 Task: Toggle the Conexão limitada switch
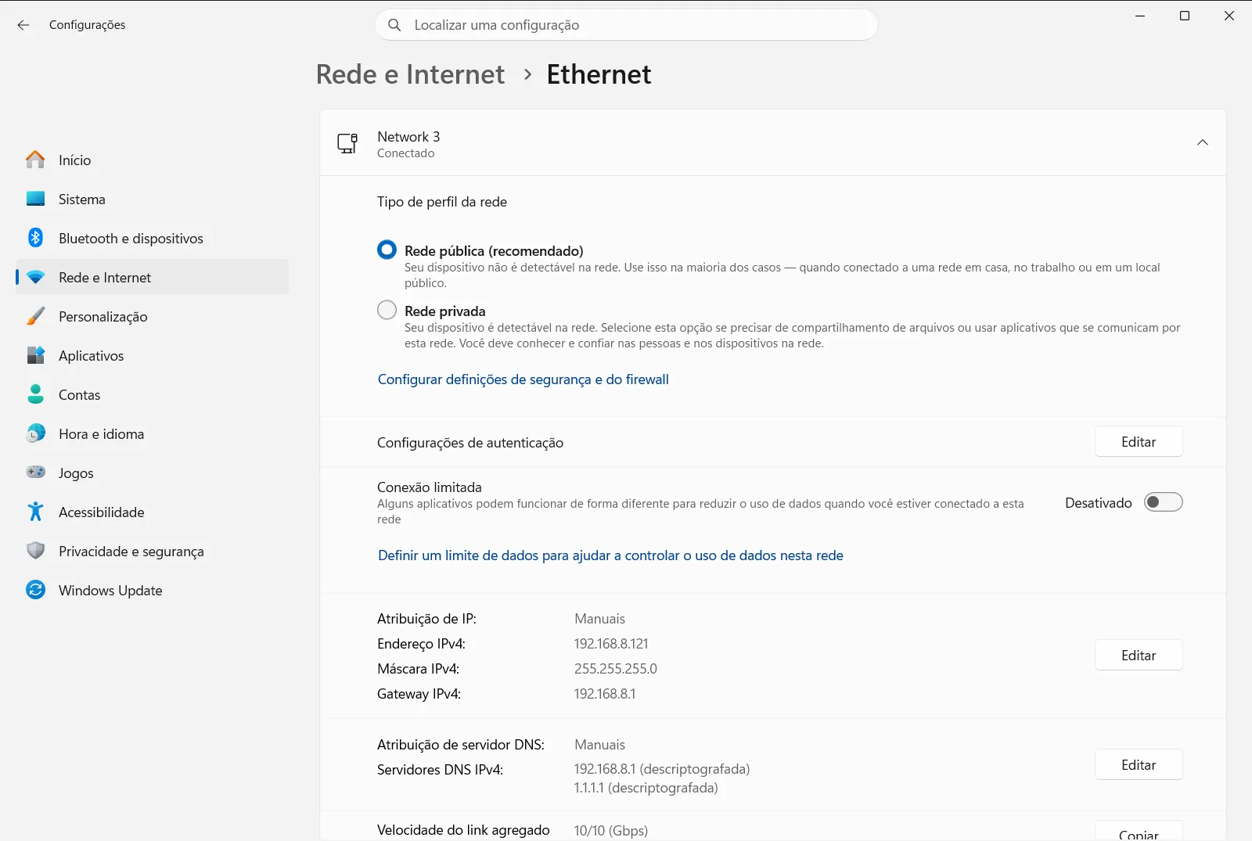[x=1163, y=502]
